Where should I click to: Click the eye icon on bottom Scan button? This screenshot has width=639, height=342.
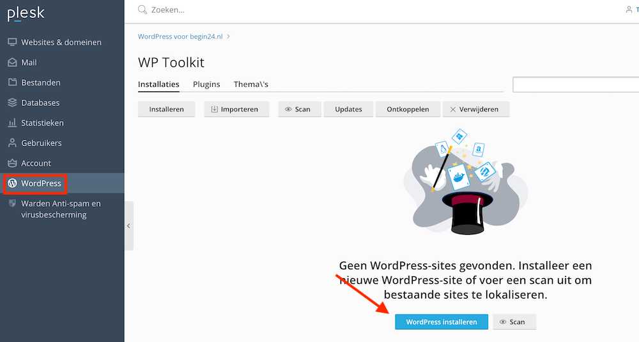point(503,322)
